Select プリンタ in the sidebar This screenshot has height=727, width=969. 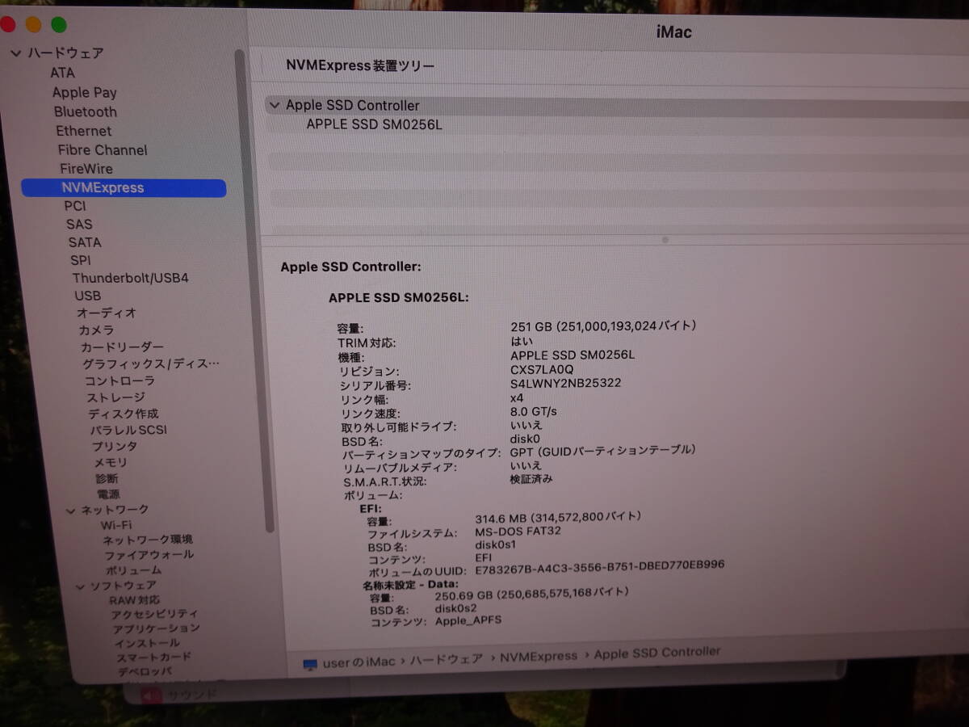coord(114,447)
